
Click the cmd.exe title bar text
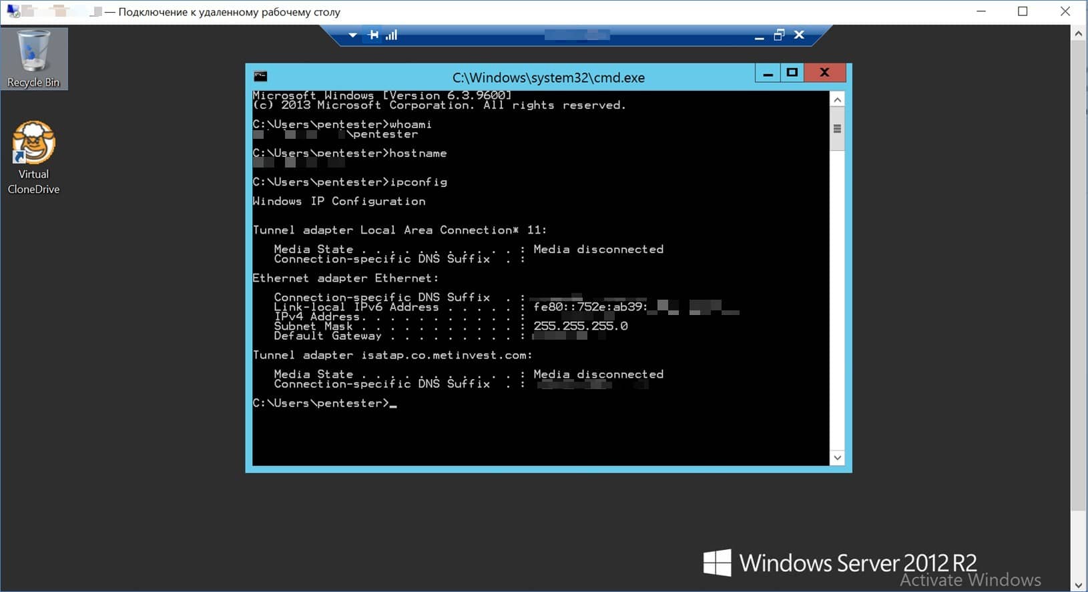pyautogui.click(x=549, y=77)
